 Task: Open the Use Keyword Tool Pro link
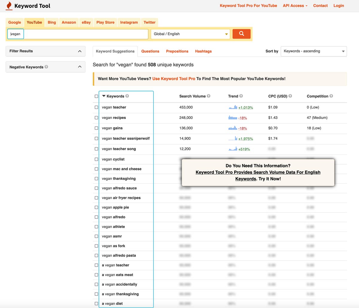click(x=174, y=79)
